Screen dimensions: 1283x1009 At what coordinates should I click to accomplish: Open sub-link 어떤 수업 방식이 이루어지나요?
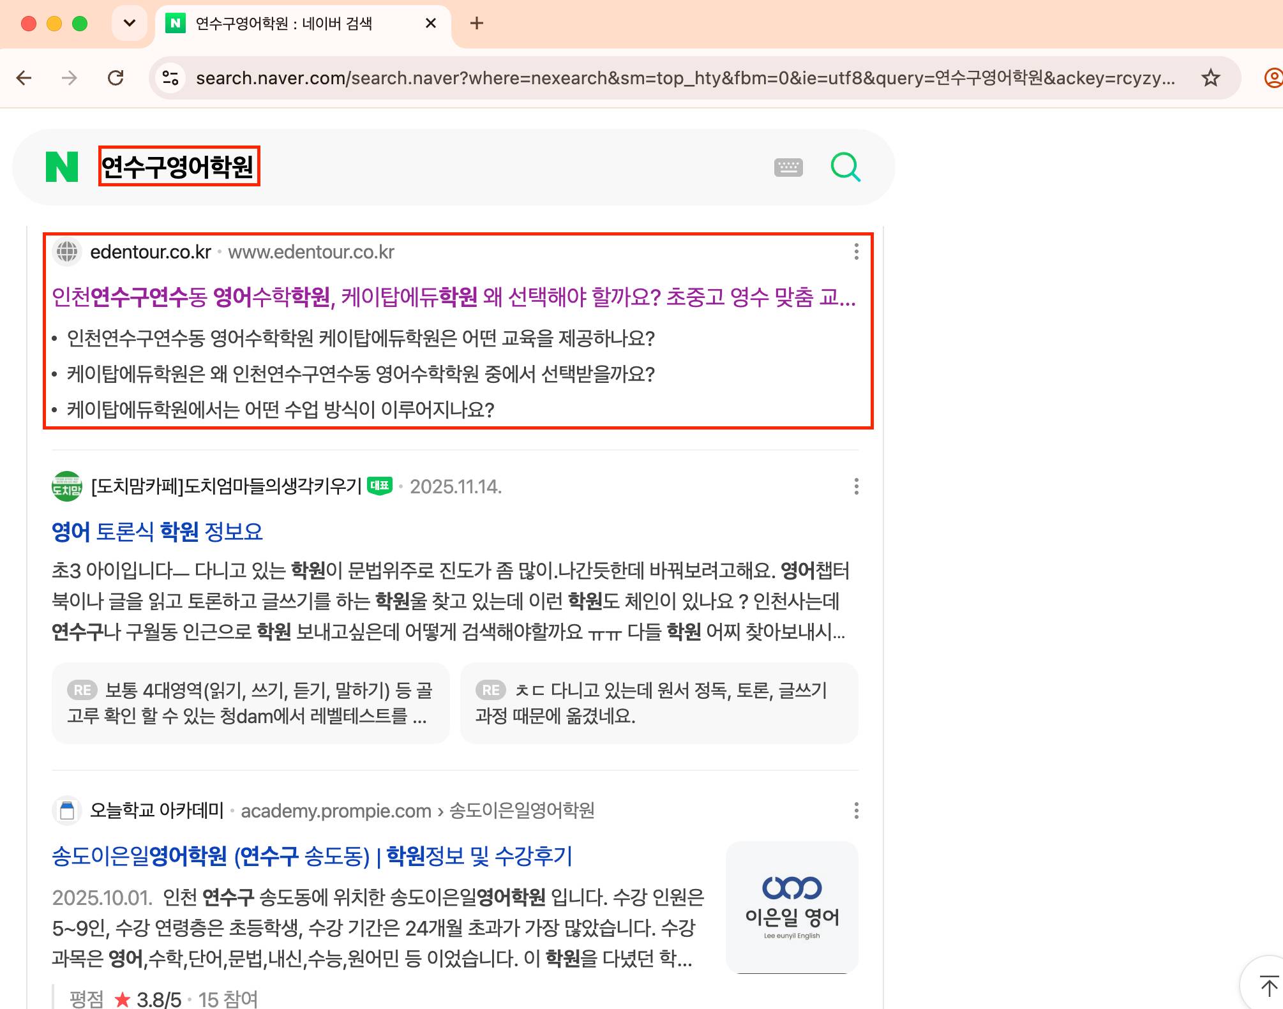pos(281,409)
